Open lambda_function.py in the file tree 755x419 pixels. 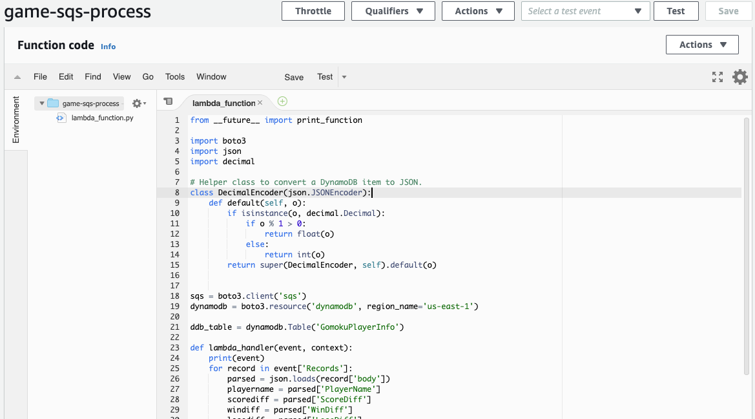[x=102, y=118]
